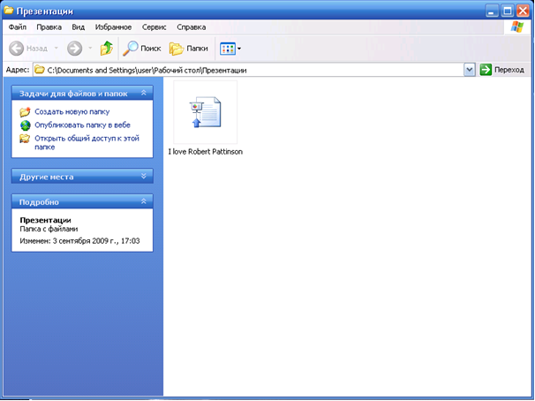Click the Back arrow icon
The width and height of the screenshot is (535, 401).
(16, 49)
